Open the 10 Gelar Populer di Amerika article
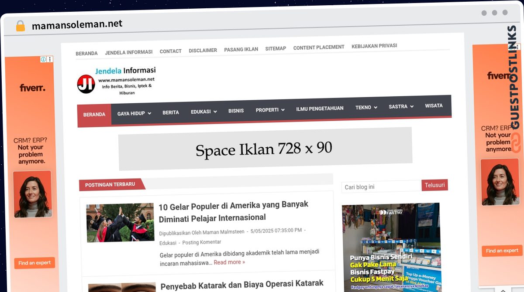The width and height of the screenshot is (524, 292). pos(234,211)
